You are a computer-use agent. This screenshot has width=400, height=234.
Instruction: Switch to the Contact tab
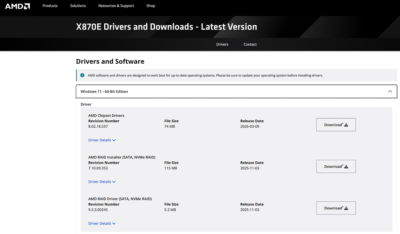[250, 44]
